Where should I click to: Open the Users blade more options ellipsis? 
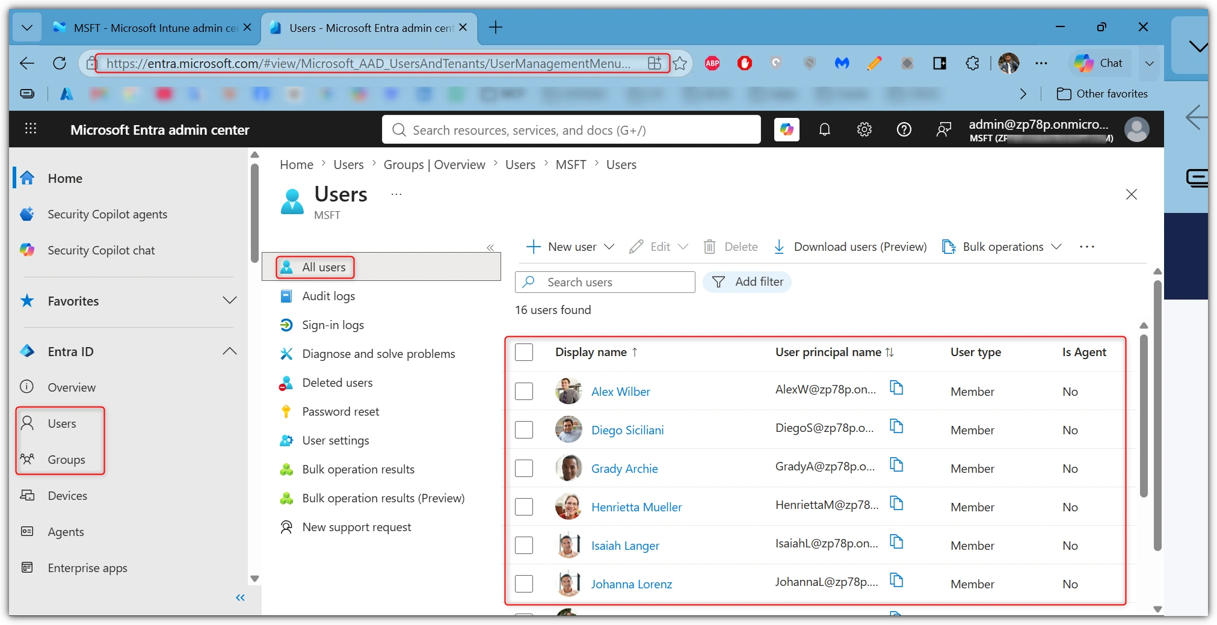[x=396, y=194]
